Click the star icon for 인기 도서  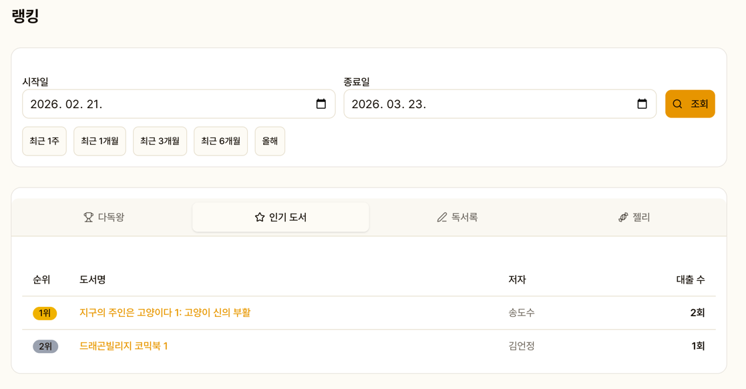pos(260,218)
